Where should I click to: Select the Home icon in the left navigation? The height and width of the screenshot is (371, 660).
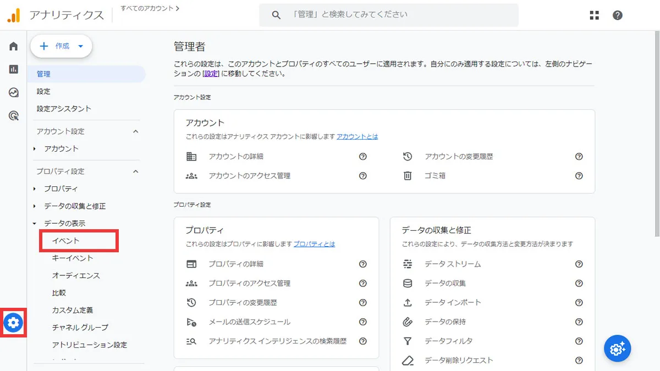[13, 47]
